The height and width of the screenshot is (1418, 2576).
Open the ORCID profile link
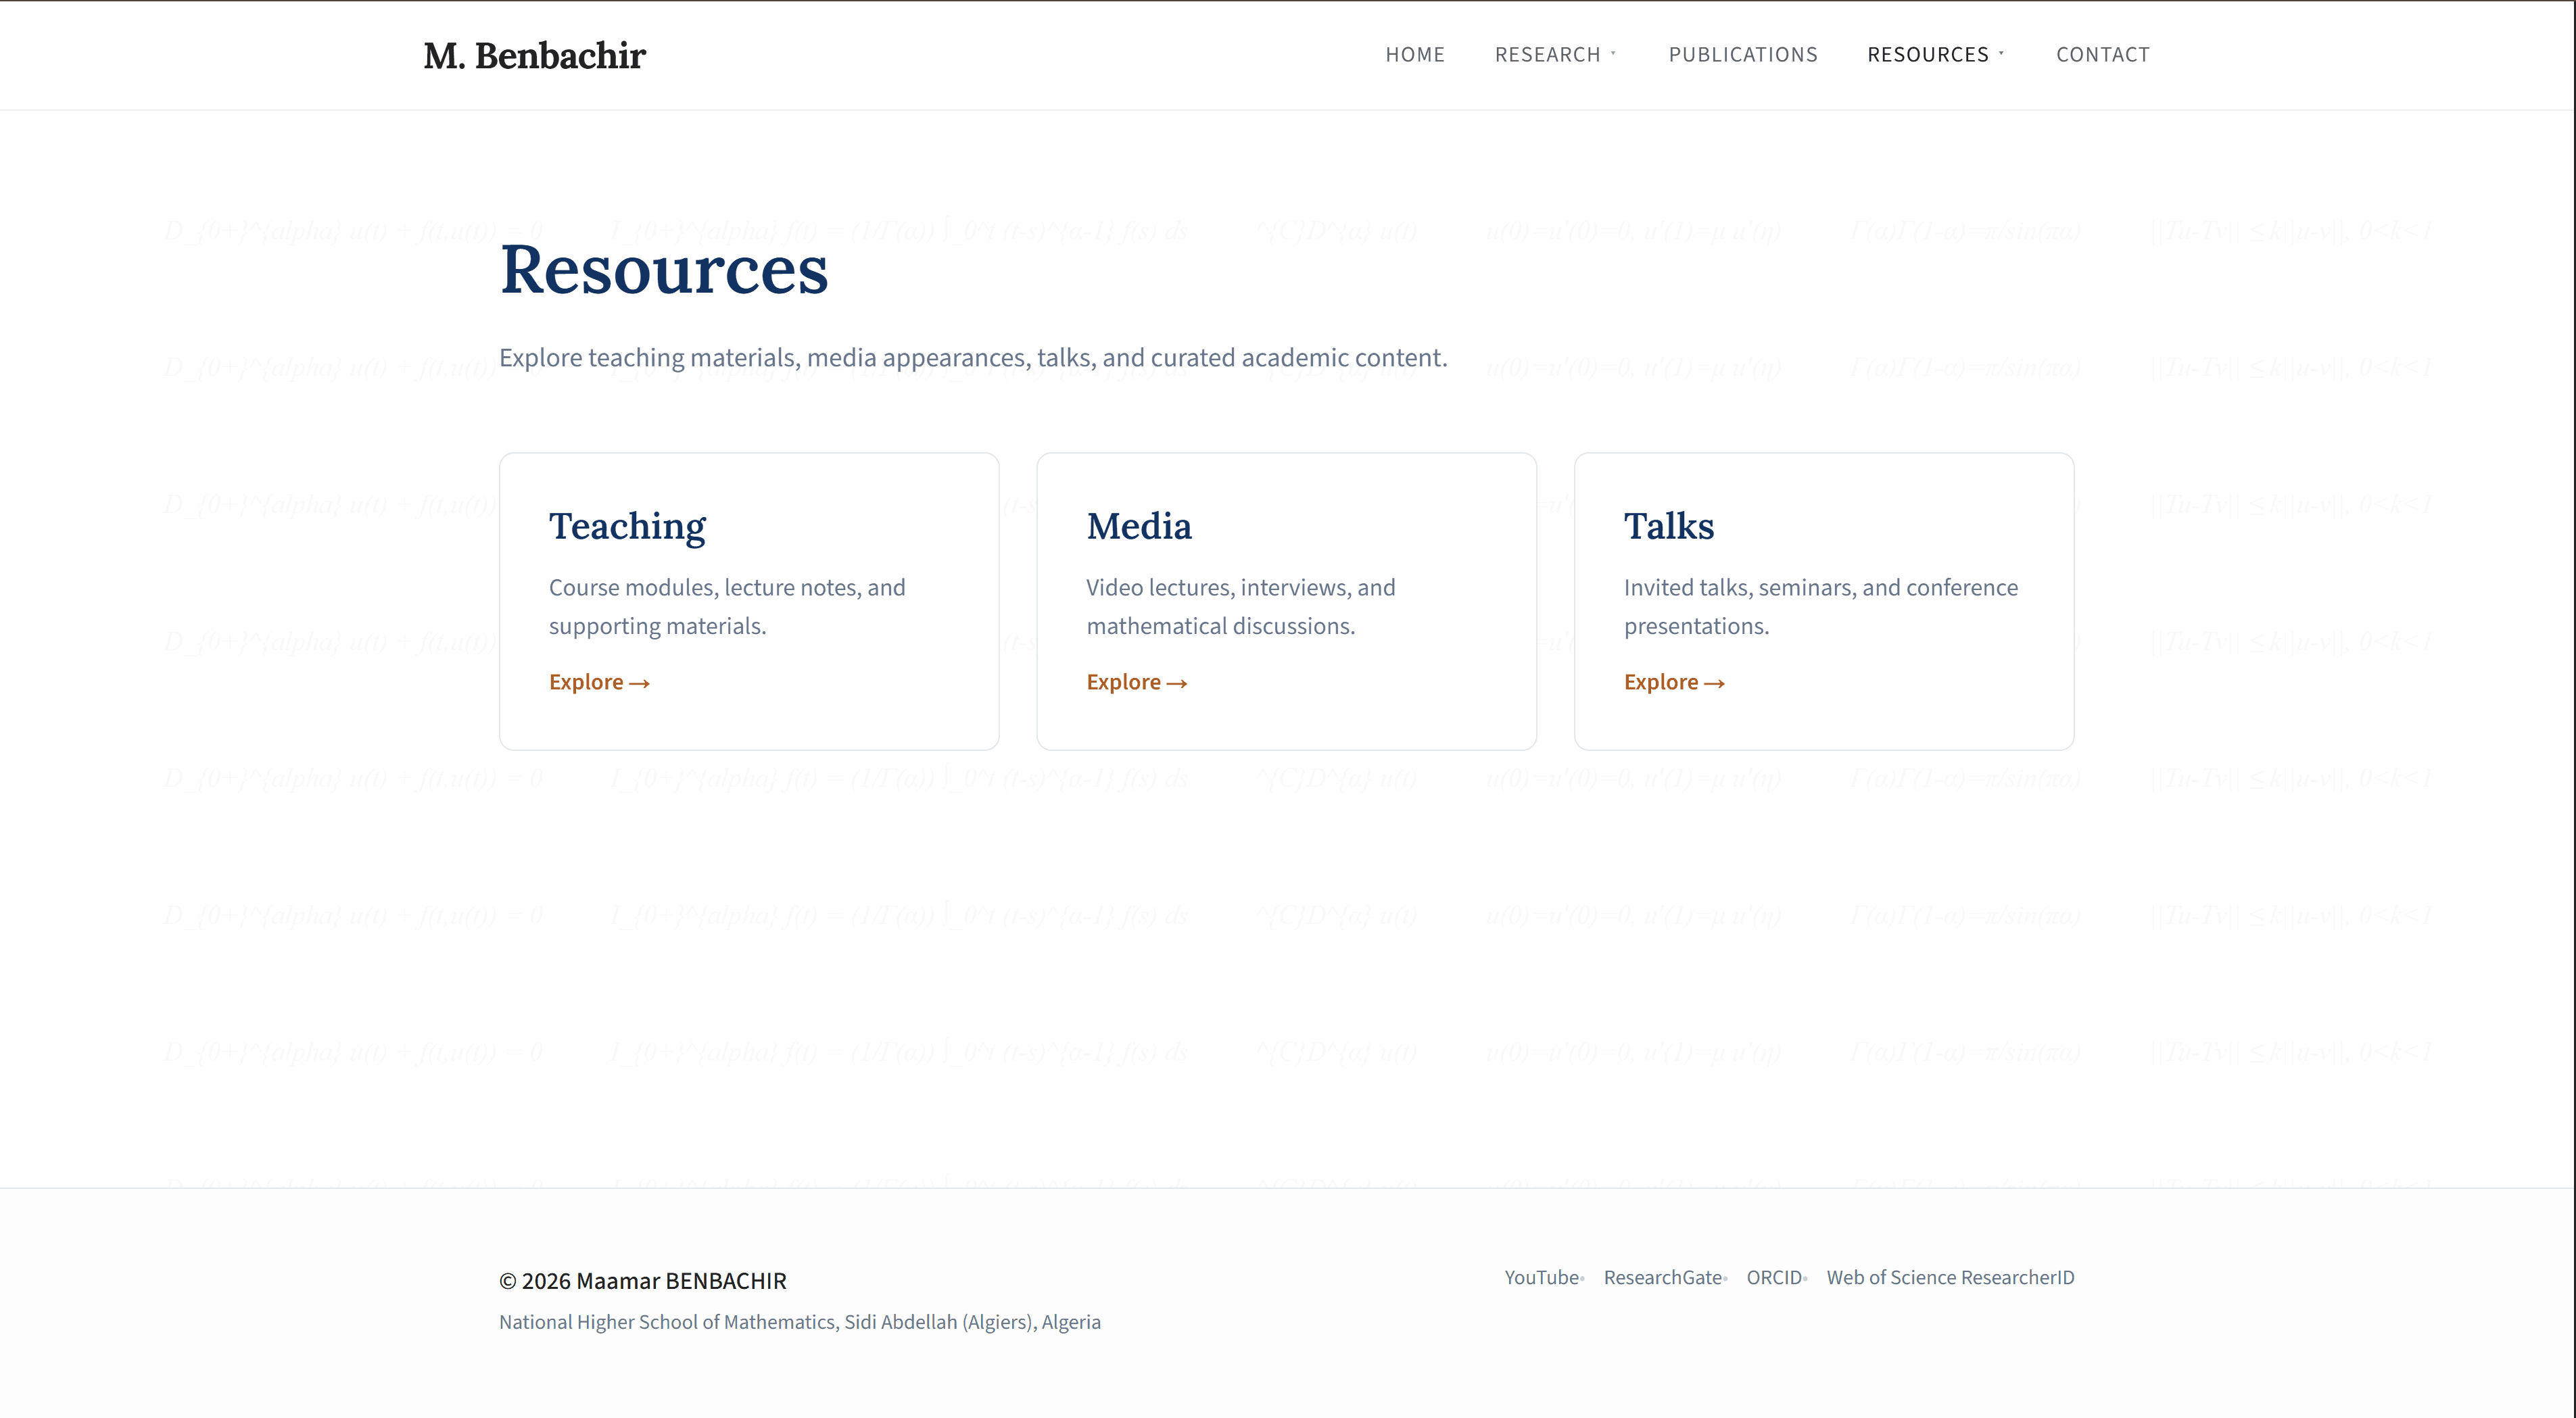point(1774,1277)
